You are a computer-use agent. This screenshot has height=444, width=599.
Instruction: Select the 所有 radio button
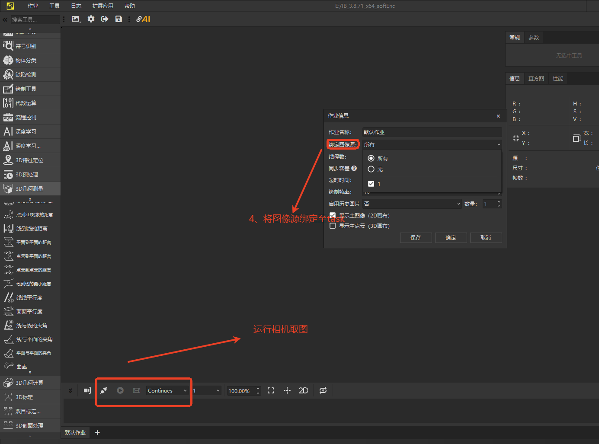point(371,158)
